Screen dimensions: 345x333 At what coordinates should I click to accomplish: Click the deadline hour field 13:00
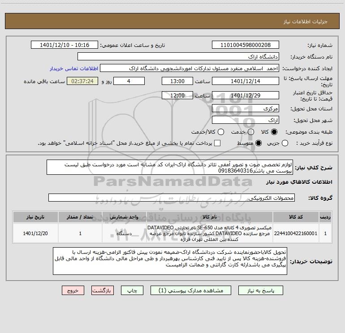click(x=177, y=81)
